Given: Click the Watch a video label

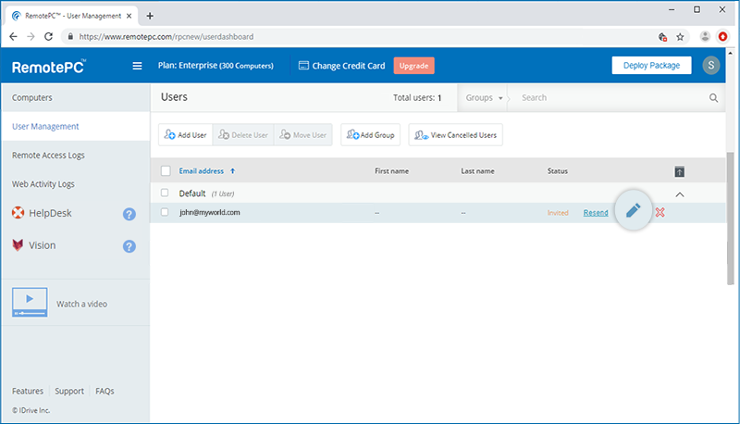Looking at the screenshot, I should tap(81, 304).
